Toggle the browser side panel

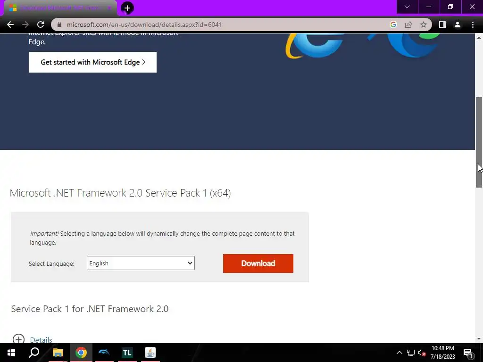tap(442, 25)
